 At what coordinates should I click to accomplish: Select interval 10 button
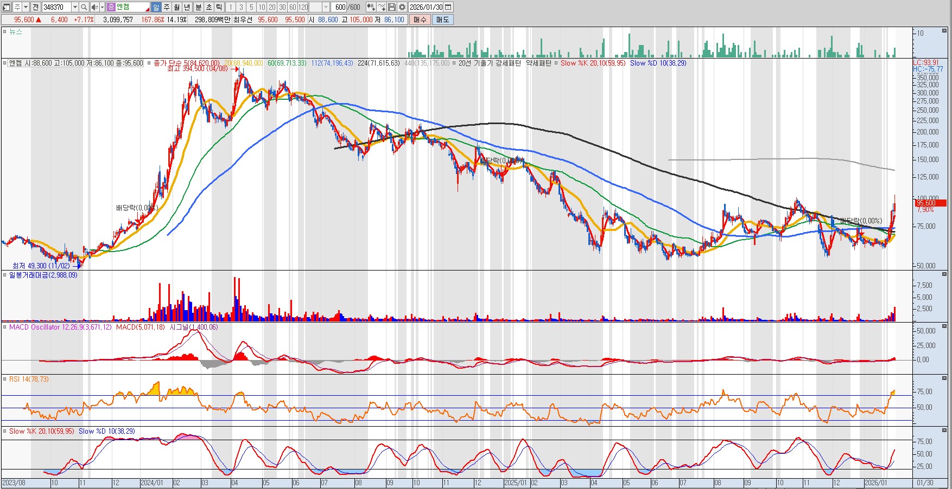tap(262, 7)
